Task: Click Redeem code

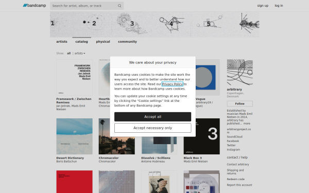Action: 236,179
